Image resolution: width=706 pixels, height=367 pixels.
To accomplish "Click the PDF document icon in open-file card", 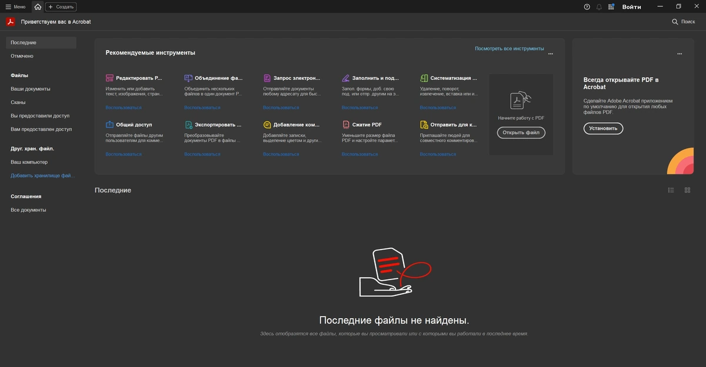I will 521,101.
